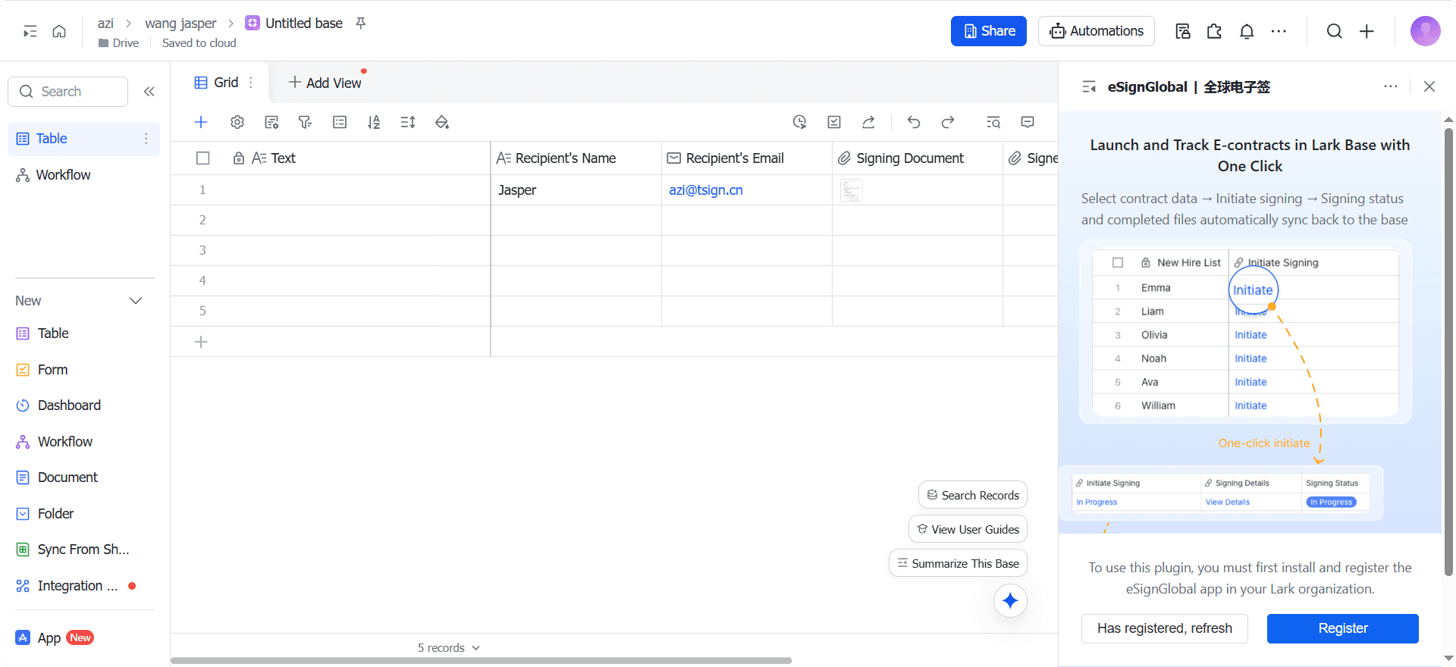Select the Workflow item under Table

click(63, 175)
